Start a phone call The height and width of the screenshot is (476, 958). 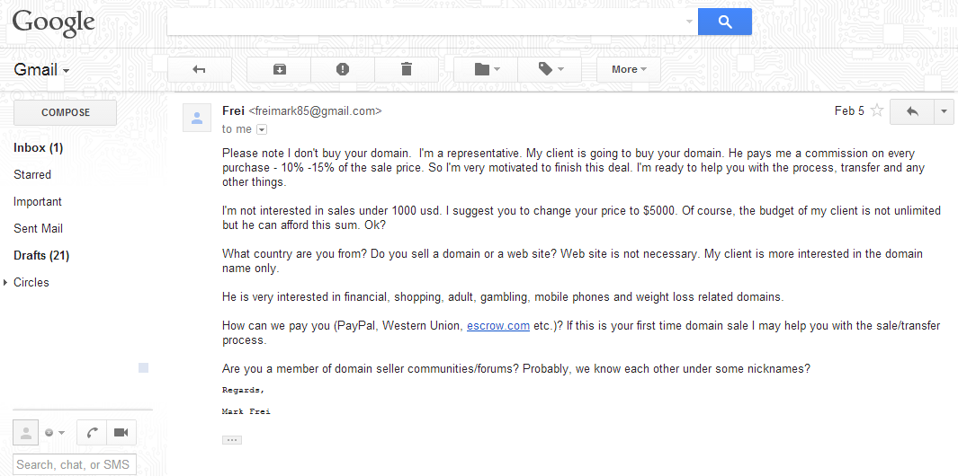point(92,433)
